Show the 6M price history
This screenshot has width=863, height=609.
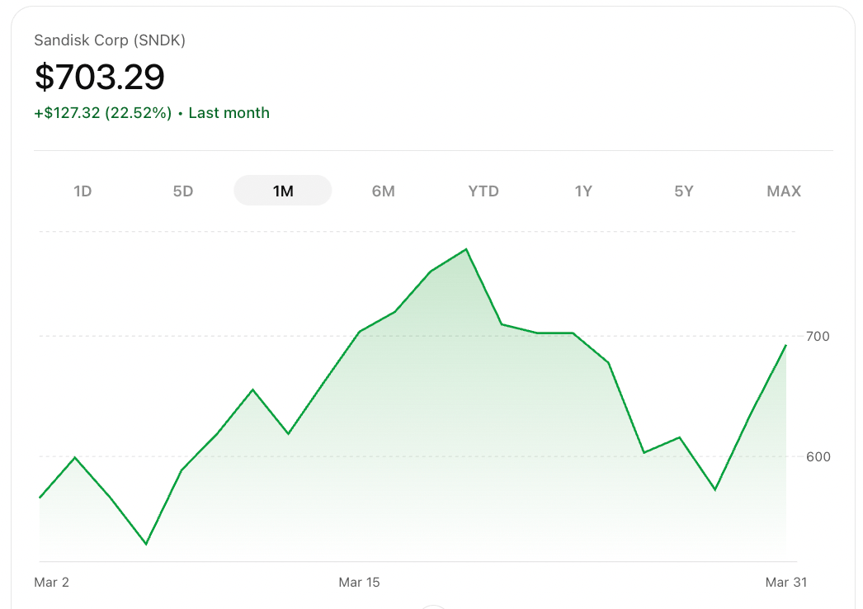tap(383, 191)
